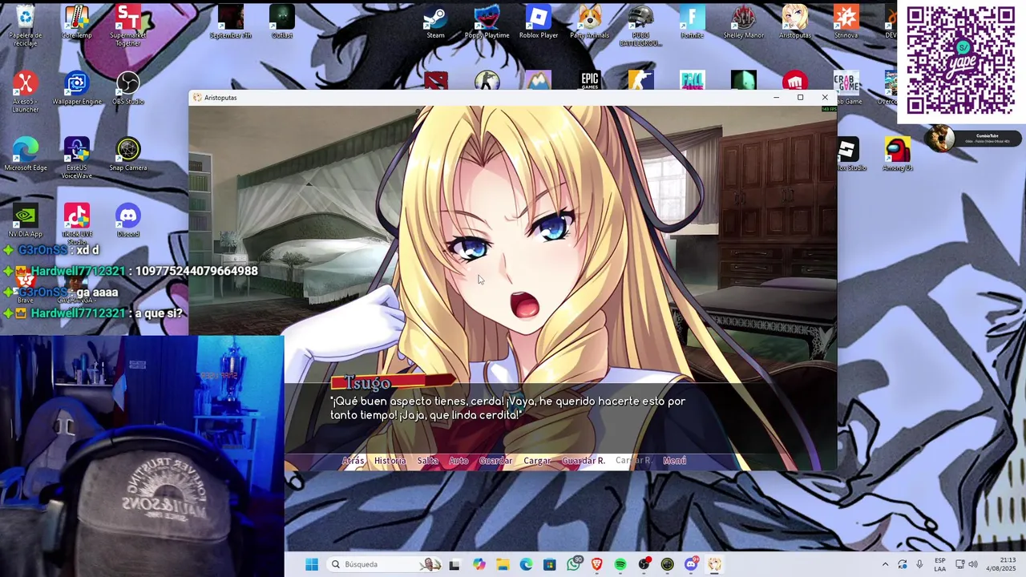Quick save using Guardar R.
Screen dimensions: 1026x577
(x=584, y=461)
